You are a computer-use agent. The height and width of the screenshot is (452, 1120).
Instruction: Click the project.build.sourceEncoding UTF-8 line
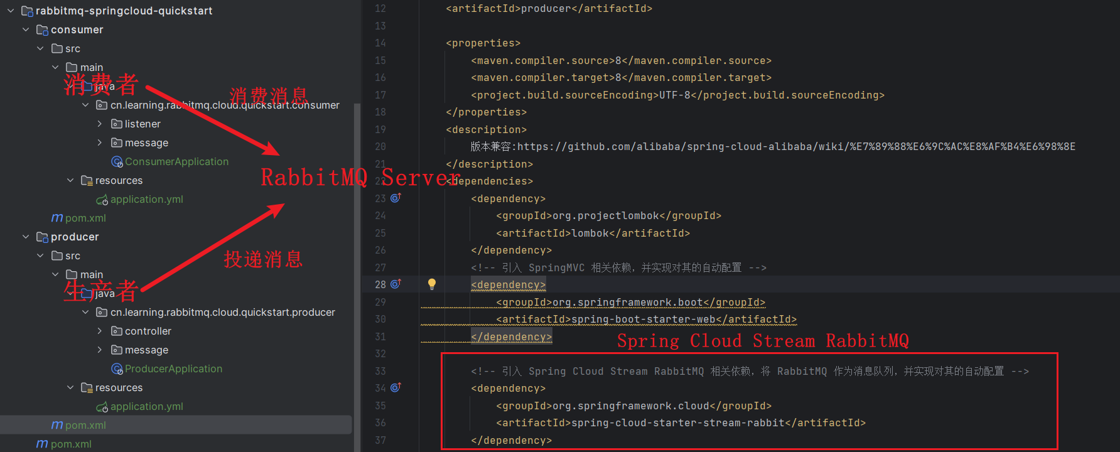pos(678,95)
